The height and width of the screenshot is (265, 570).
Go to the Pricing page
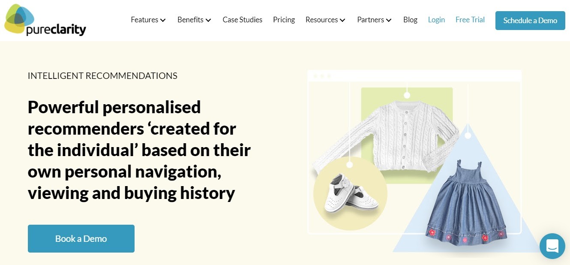click(284, 20)
